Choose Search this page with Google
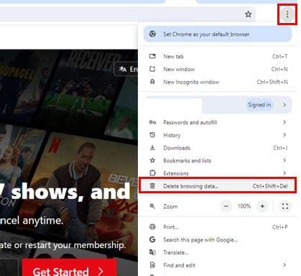 tap(218, 239)
